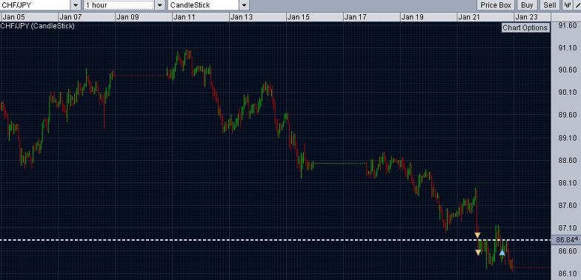Select the trend line drawing tool icon
The image size is (581, 280).
pyautogui.click(x=577, y=5)
